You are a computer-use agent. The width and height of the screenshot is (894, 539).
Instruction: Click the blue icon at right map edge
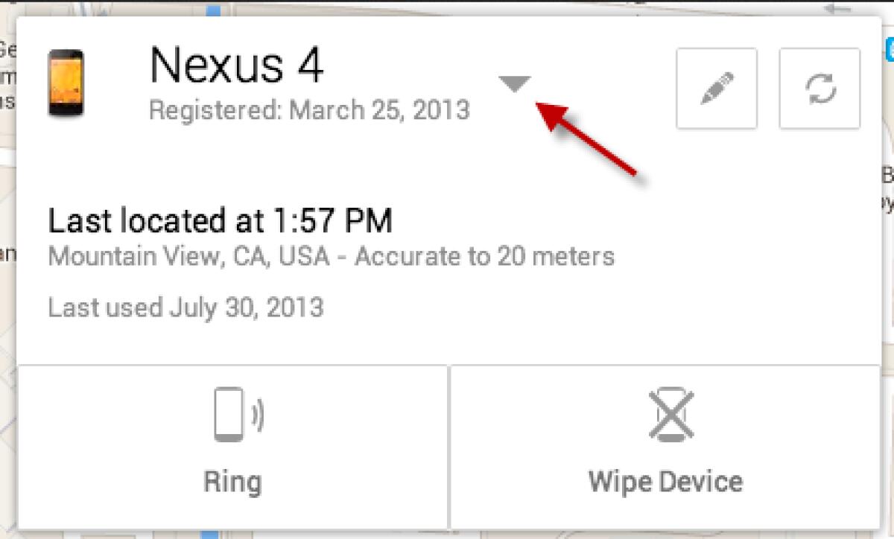coord(890,50)
